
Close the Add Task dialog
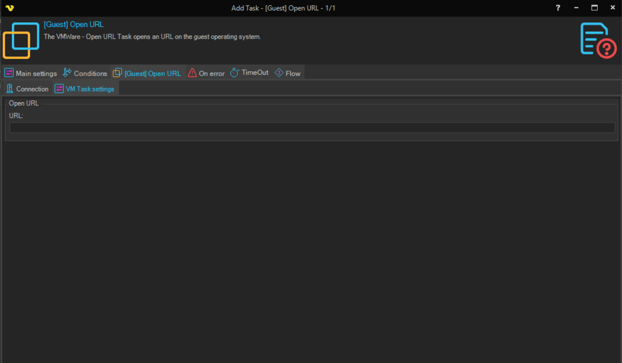point(612,8)
